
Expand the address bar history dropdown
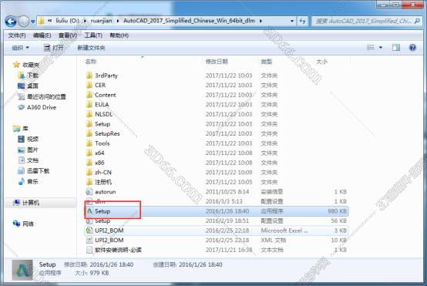pyautogui.click(x=292, y=21)
